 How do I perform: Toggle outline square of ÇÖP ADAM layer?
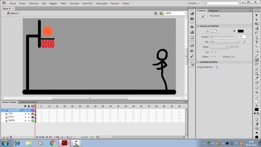[33, 110]
